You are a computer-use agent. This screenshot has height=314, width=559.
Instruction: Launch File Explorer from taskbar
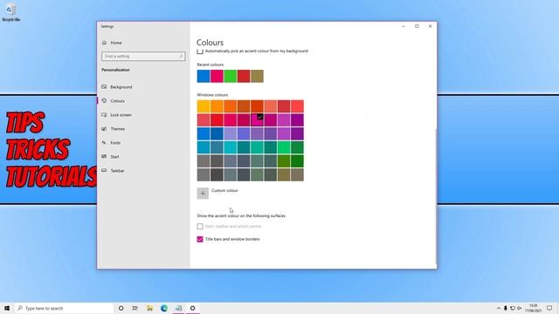point(149,308)
